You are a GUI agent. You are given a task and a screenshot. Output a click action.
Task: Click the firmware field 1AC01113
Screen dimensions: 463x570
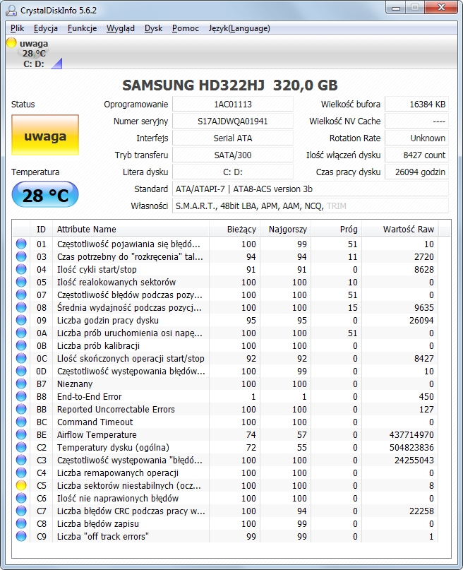(233, 105)
